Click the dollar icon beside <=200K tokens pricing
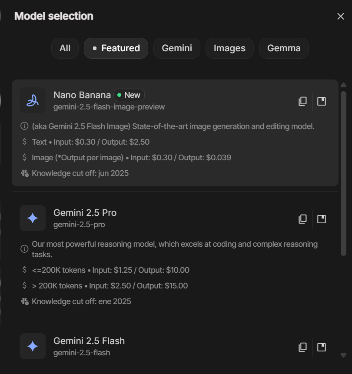The width and height of the screenshot is (352, 374). tap(24, 270)
